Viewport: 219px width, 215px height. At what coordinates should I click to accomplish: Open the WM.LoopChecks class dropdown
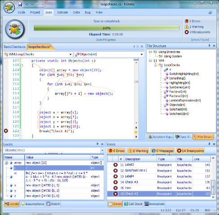(70, 54)
